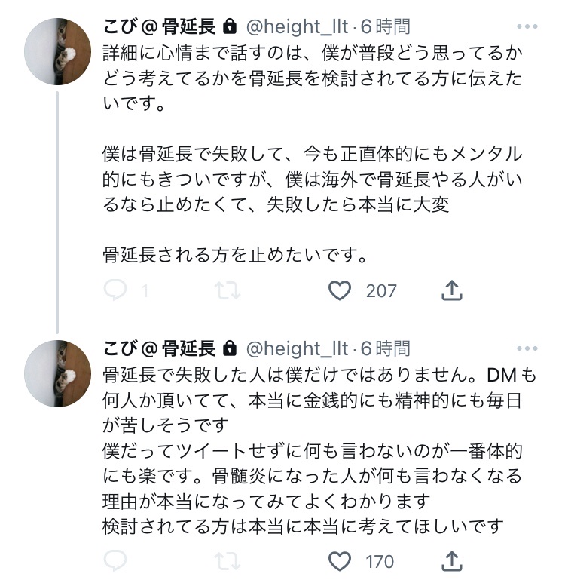Open share options for the second tweet

tap(451, 561)
